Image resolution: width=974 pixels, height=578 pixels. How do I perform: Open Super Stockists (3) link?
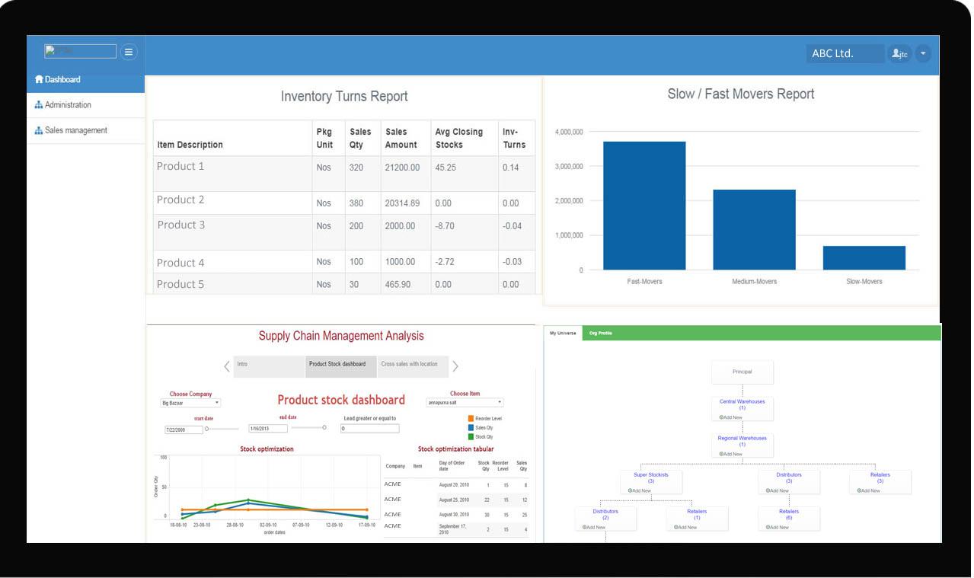coord(651,477)
